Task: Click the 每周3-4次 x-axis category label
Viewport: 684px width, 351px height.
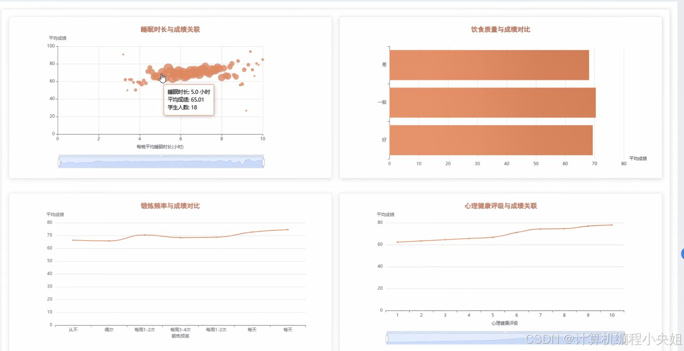Action: (x=181, y=330)
